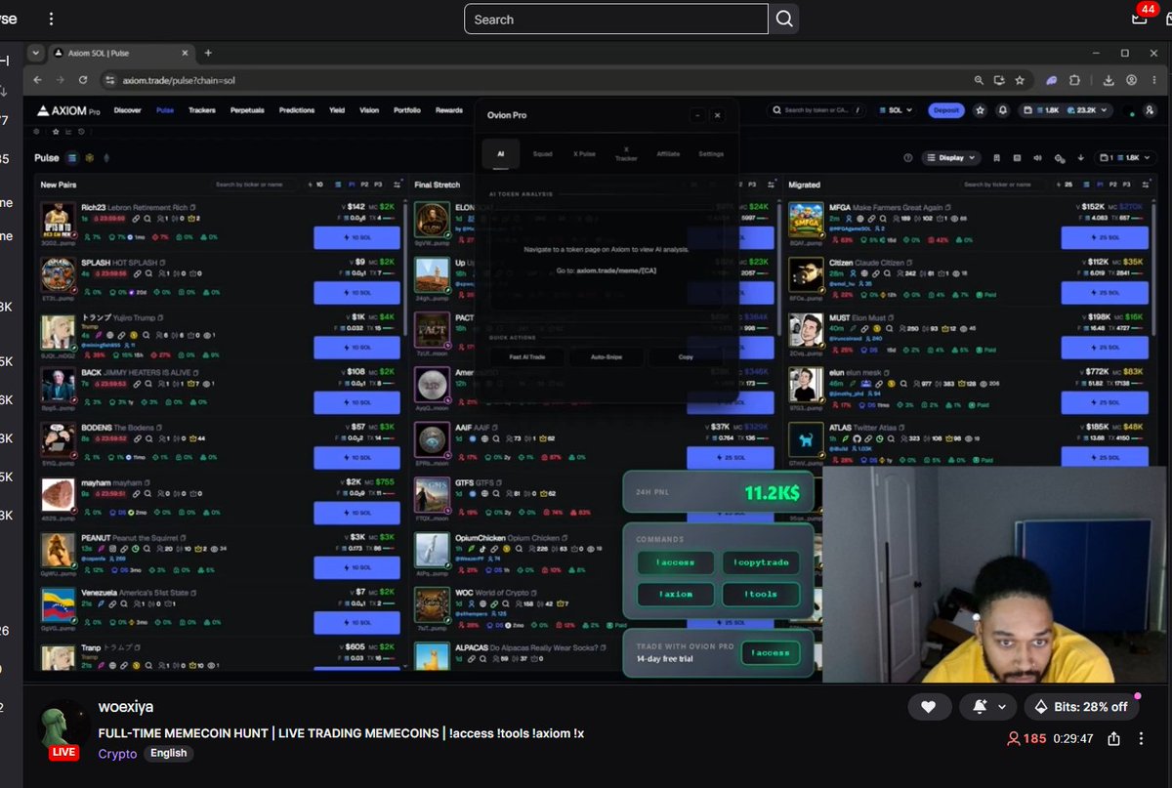Open the Pulse menu in Axiom
1172x788 pixels.
(165, 110)
